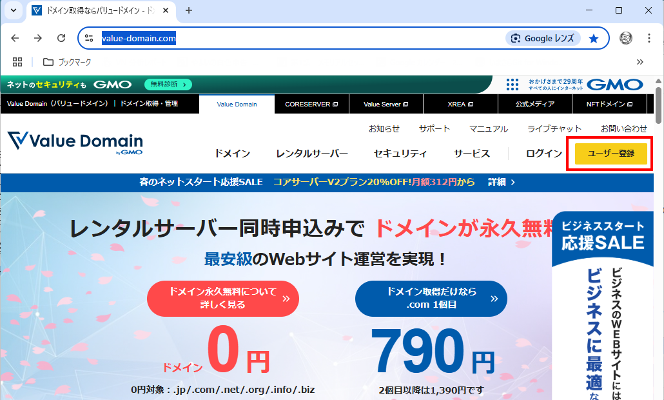Open the レンタルサーバー navigation menu

(x=312, y=154)
